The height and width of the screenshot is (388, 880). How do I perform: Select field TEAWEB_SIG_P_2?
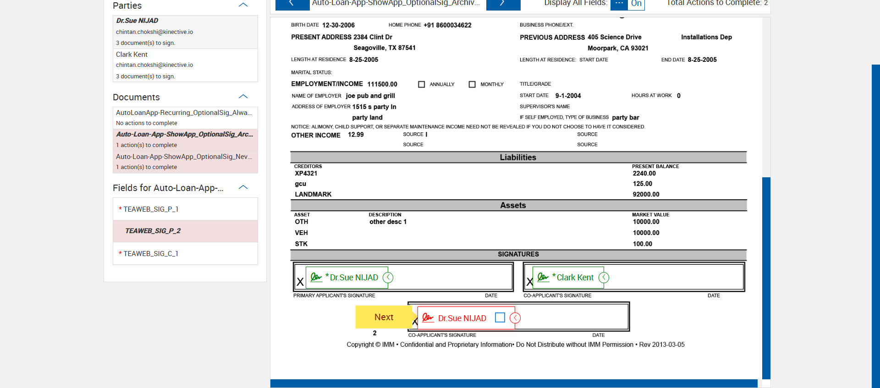[185, 231]
